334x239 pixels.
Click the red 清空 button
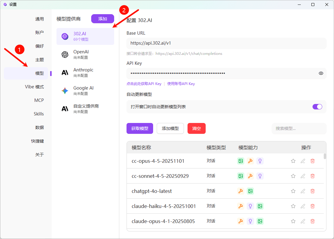(196, 128)
